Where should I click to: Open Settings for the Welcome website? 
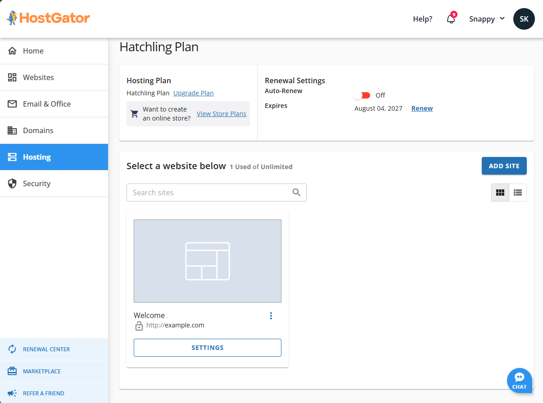(207, 347)
